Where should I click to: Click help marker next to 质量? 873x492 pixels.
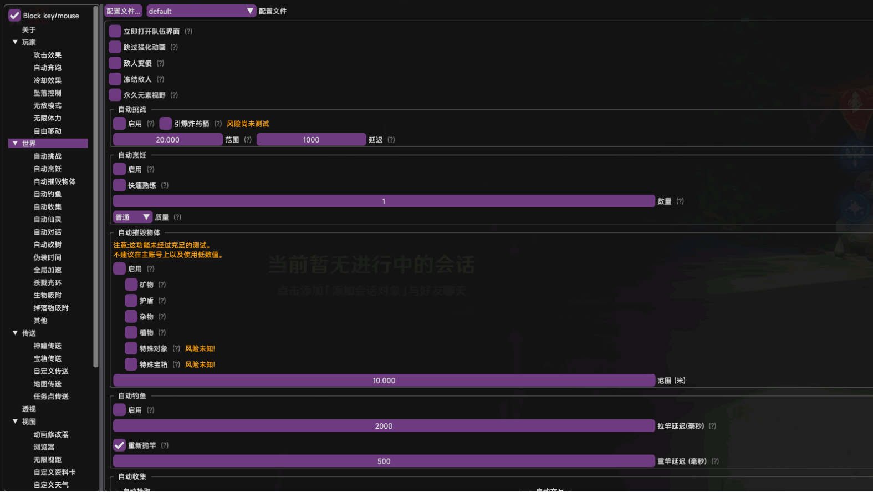pos(177,217)
